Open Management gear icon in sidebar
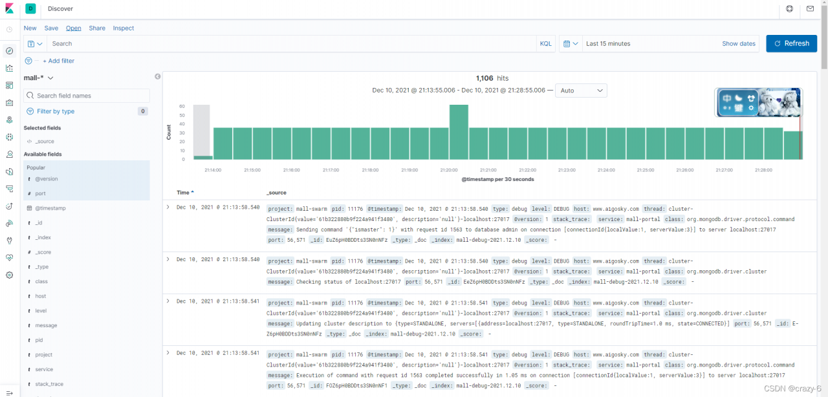 (9, 275)
